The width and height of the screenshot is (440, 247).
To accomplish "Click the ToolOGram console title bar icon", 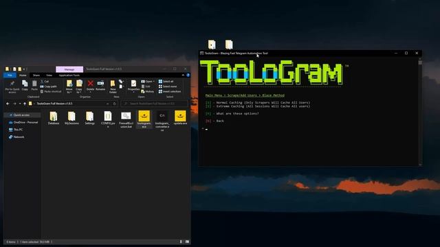I will 201,53.
